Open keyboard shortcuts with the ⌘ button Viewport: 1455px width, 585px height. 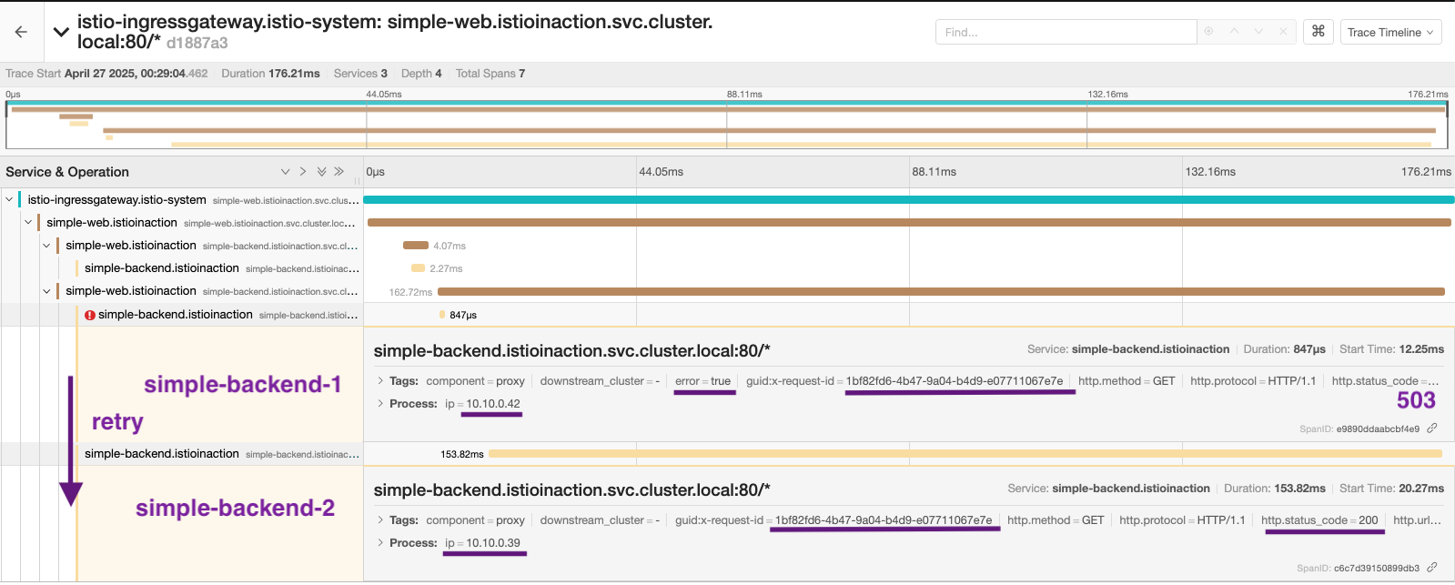pyautogui.click(x=1318, y=32)
